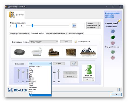Click the Удалить button
The width and height of the screenshot is (128, 102).
point(70,76)
